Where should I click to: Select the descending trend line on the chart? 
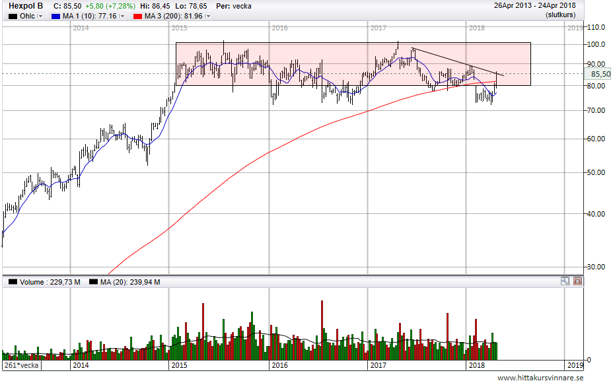pos(457,61)
